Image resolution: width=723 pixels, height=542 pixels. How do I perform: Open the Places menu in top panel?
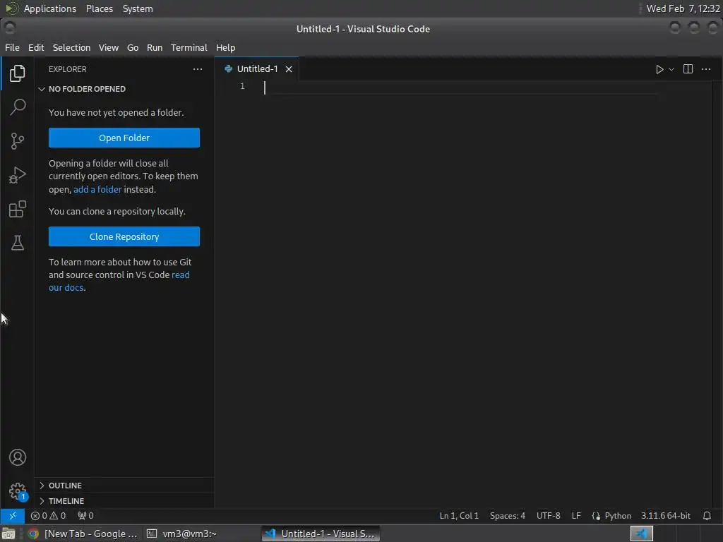[x=100, y=8]
